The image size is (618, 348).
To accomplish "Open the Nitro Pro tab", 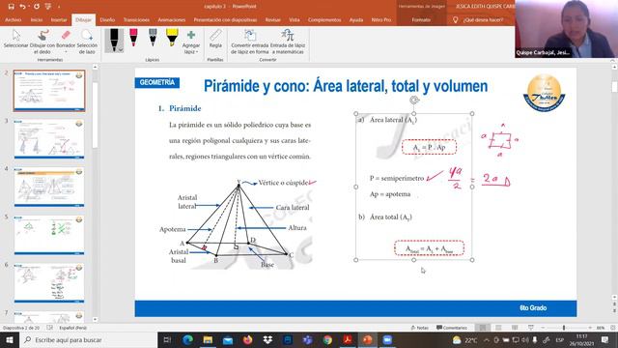I will (x=381, y=19).
